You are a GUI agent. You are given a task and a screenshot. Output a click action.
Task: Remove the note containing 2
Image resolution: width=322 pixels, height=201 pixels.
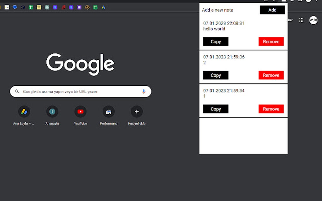[x=271, y=75]
